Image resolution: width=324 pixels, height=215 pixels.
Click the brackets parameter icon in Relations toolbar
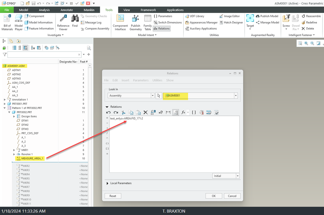[194, 112]
